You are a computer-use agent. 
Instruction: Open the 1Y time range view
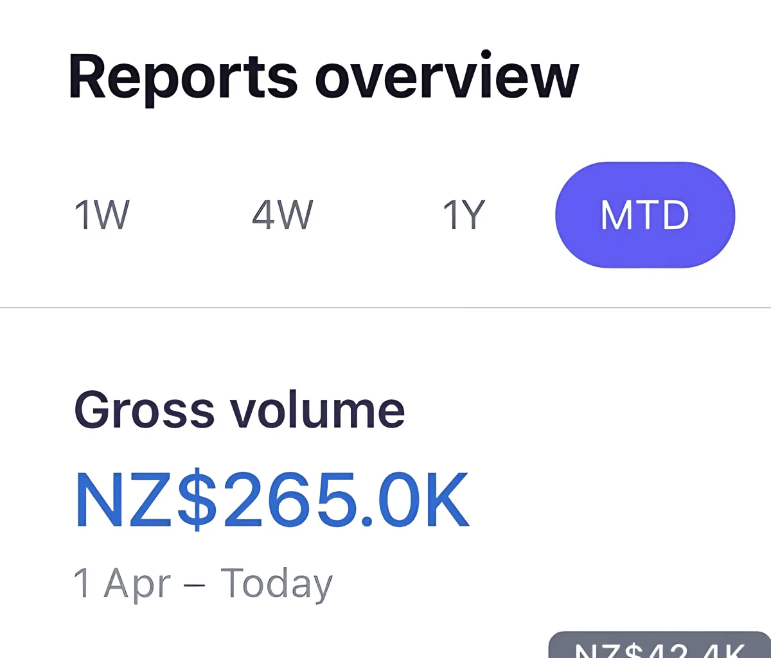[x=464, y=215]
